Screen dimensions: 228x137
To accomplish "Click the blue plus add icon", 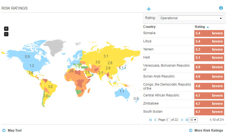I will pos(149,9).
